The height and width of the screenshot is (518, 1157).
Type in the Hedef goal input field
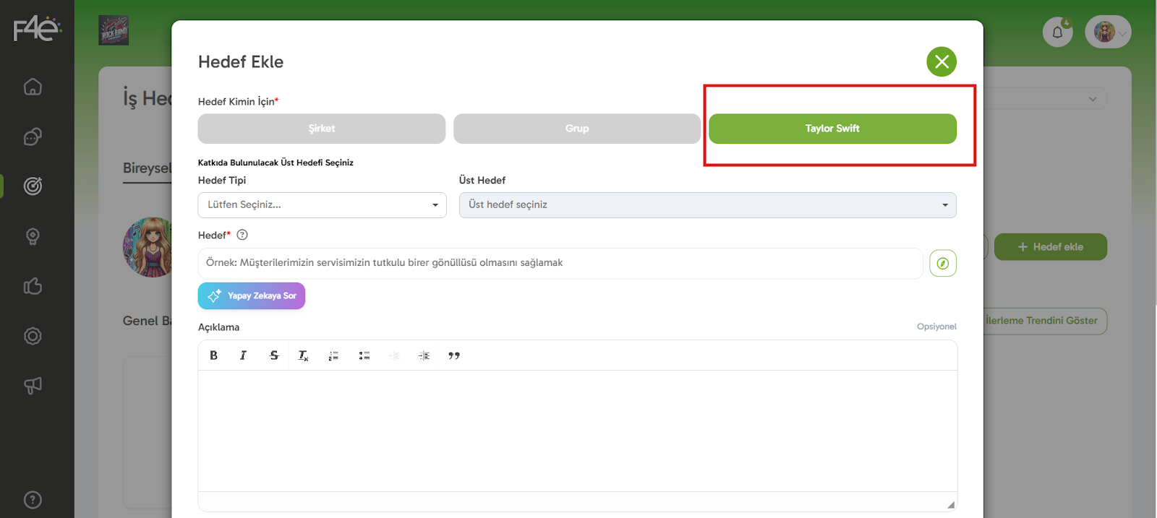tap(560, 264)
